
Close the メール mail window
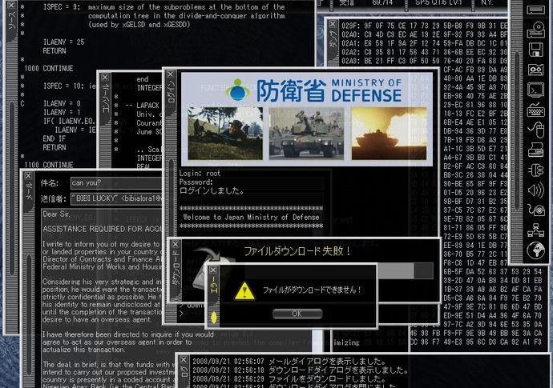click(x=28, y=176)
